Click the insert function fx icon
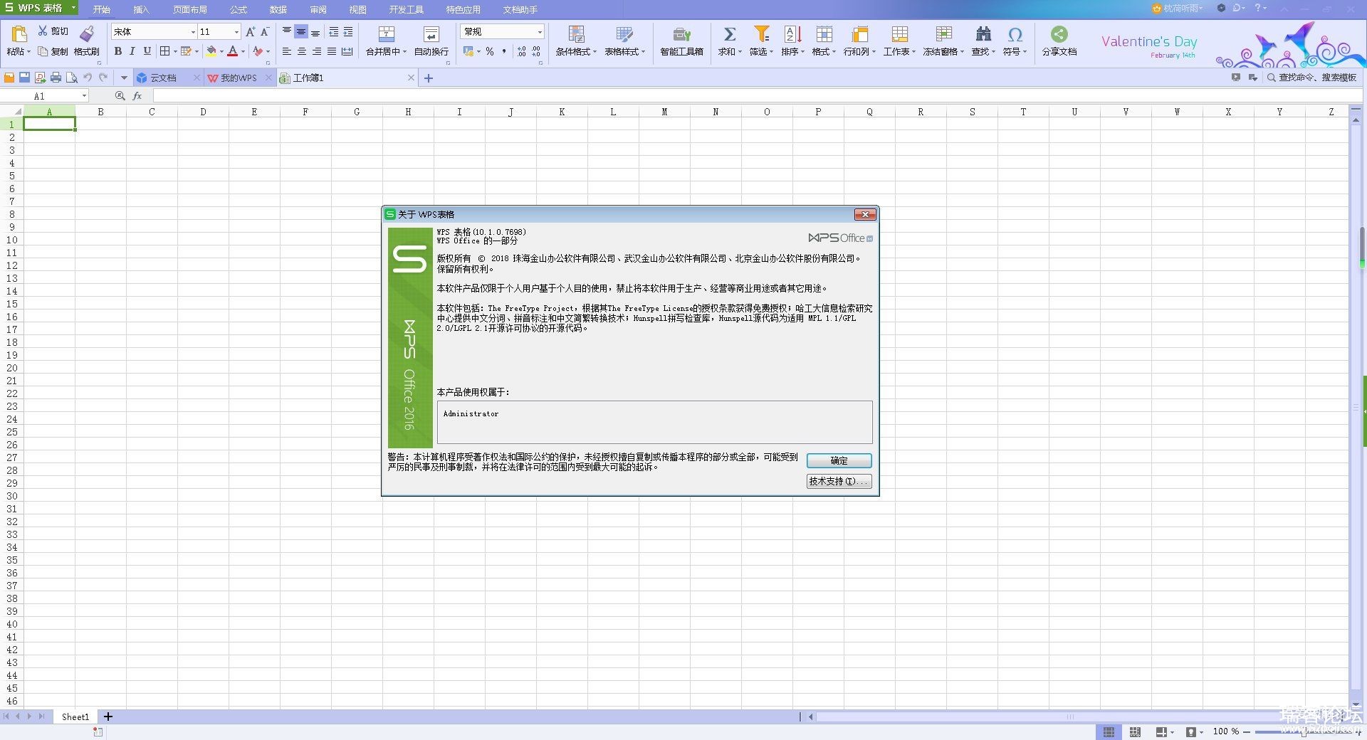This screenshot has width=1367, height=740. [137, 96]
